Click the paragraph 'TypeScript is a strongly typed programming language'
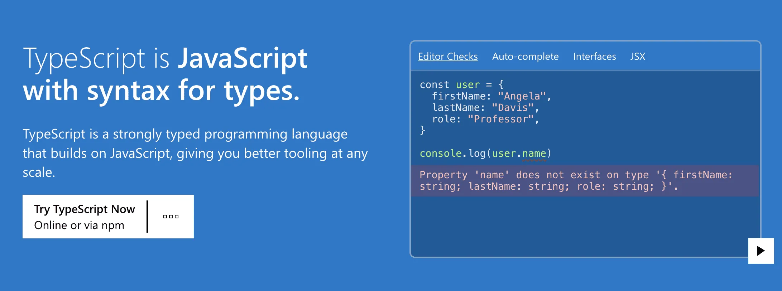The height and width of the screenshot is (291, 782). [195, 153]
